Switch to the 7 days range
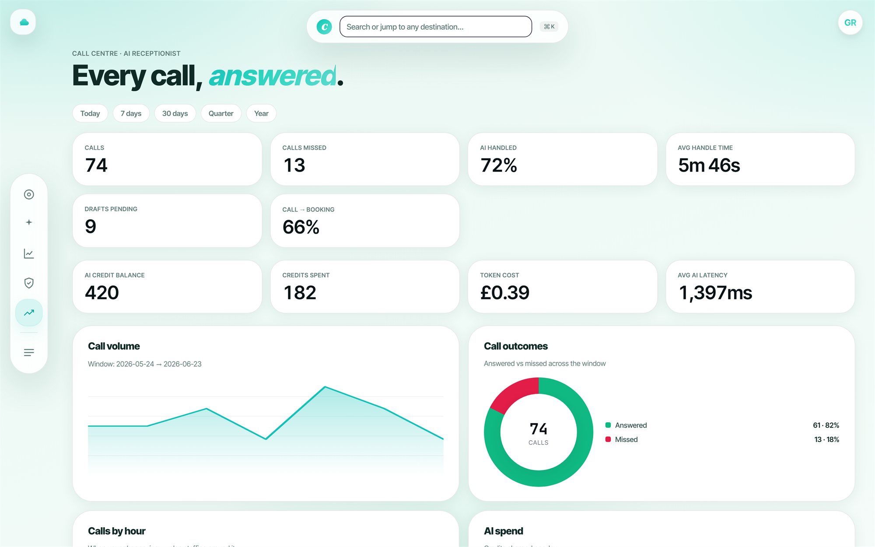The width and height of the screenshot is (875, 547). [x=131, y=113]
